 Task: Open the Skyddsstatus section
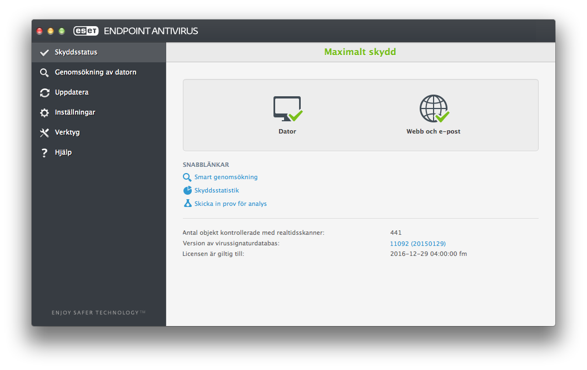click(x=99, y=52)
